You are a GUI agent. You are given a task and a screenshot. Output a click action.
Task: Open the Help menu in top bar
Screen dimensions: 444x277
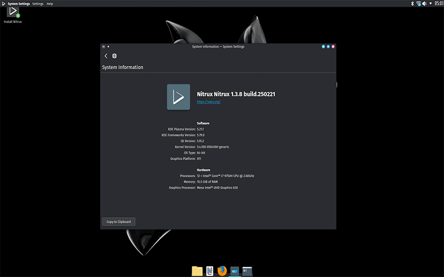point(50,3)
